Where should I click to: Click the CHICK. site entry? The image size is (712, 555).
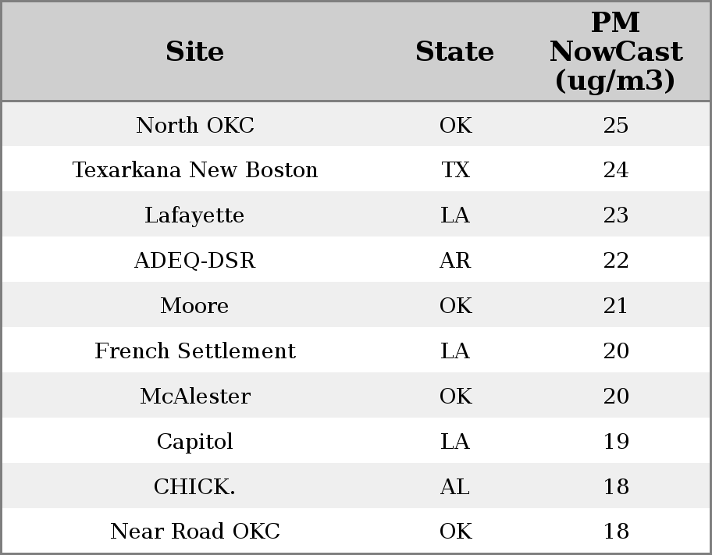click(194, 487)
